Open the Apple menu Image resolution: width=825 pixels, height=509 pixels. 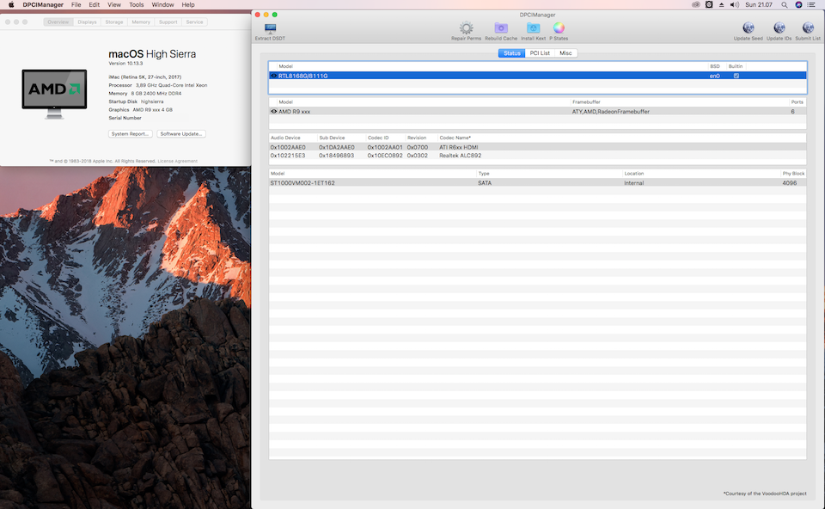(x=10, y=5)
